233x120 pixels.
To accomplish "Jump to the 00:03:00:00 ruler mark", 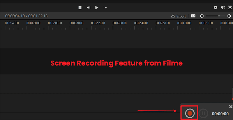I will (184, 23).
